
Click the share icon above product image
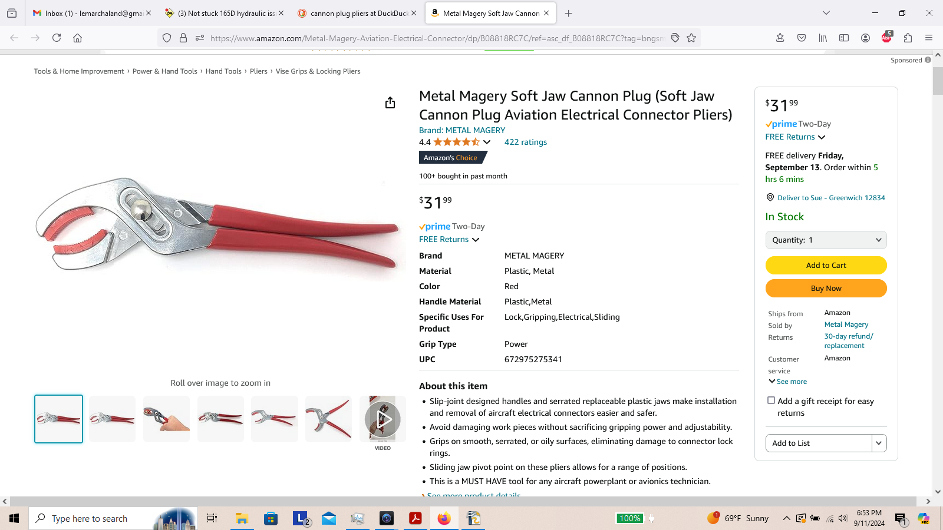[390, 103]
